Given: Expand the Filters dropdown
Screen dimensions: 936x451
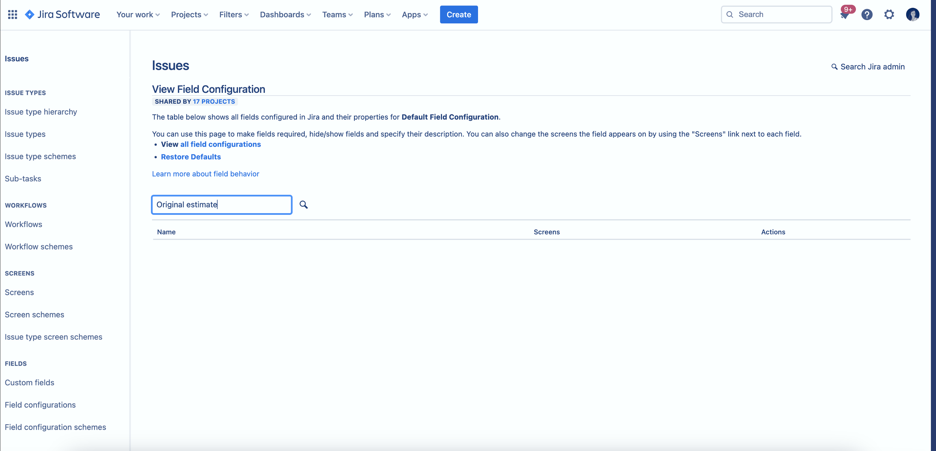Looking at the screenshot, I should [234, 15].
